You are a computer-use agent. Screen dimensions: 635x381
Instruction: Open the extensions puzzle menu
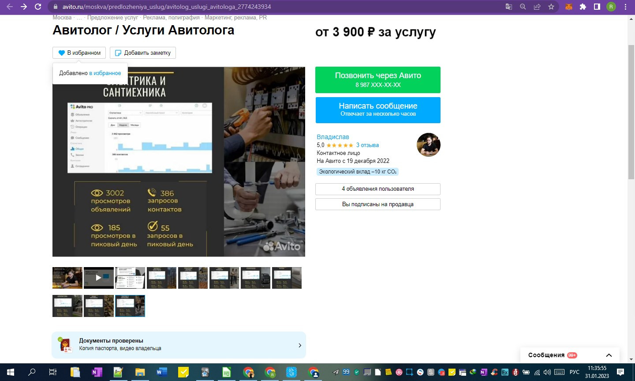(x=583, y=7)
